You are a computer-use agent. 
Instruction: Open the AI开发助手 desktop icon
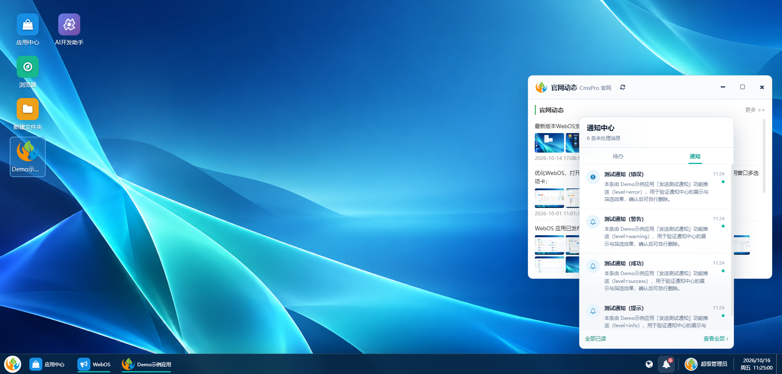pos(69,30)
